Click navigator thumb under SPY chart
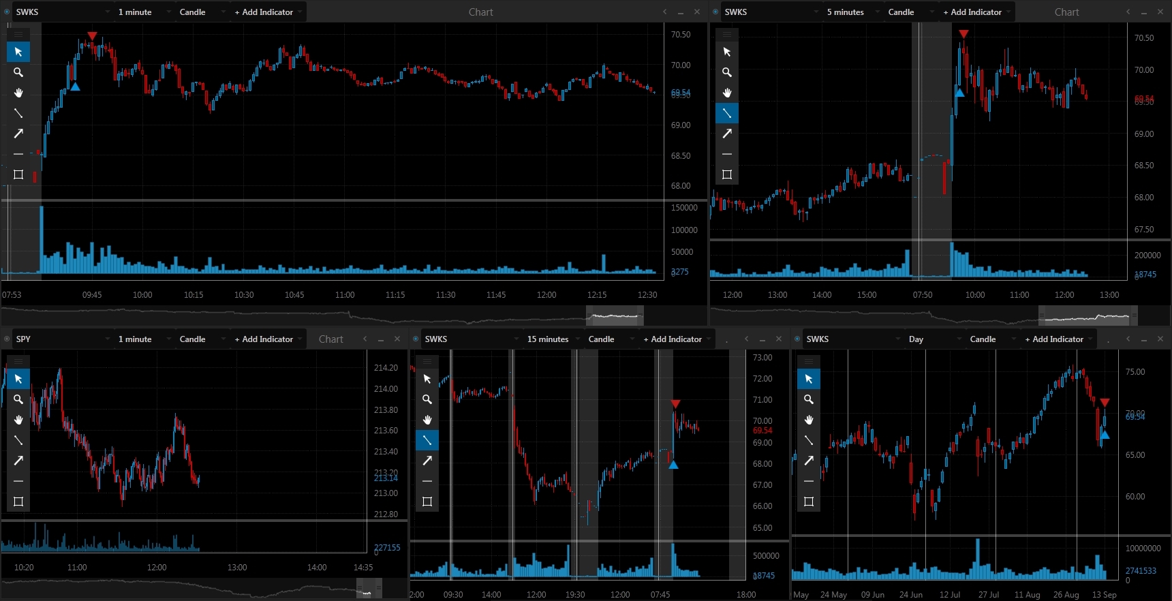The width and height of the screenshot is (1172, 601). click(x=369, y=589)
